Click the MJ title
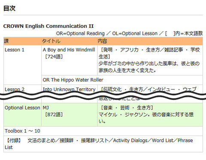The height and width of the screenshot is (160, 206). [x=46, y=108]
